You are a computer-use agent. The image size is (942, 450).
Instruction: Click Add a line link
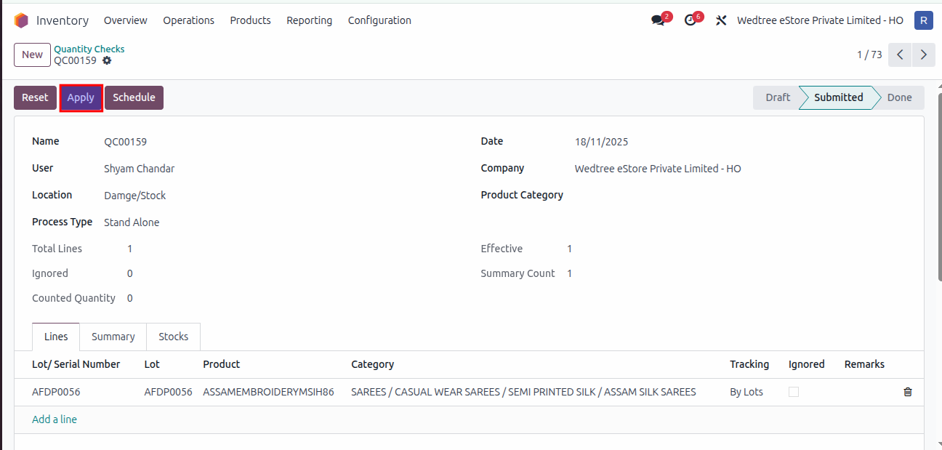click(x=55, y=419)
